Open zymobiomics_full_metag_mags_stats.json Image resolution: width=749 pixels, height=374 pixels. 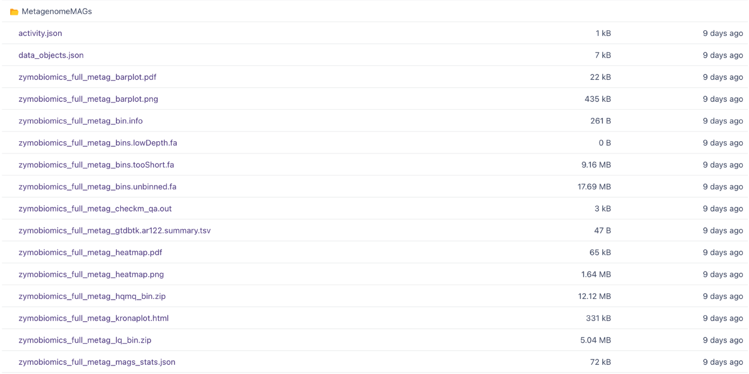click(97, 362)
